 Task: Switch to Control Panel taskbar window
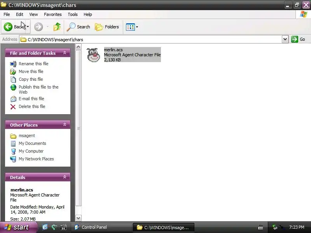(x=101, y=227)
